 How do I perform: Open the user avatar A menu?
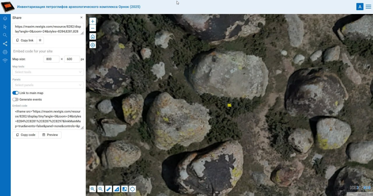pyautogui.click(x=360, y=7)
